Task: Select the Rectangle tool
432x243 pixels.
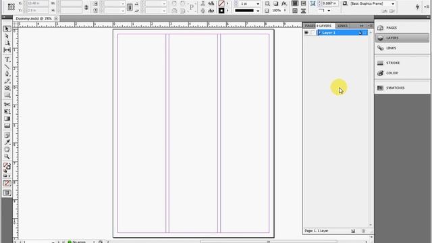Action: [7, 95]
